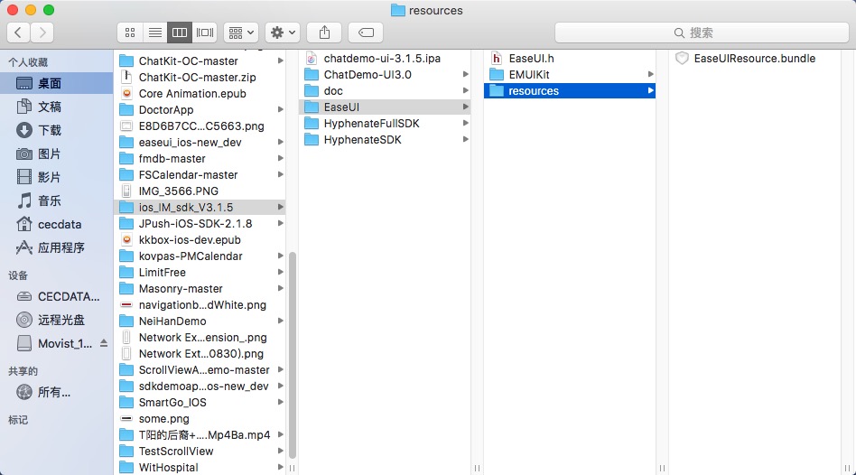The image size is (856, 475).
Task: Expand the Masonry-master folder arrow
Action: 280,289
